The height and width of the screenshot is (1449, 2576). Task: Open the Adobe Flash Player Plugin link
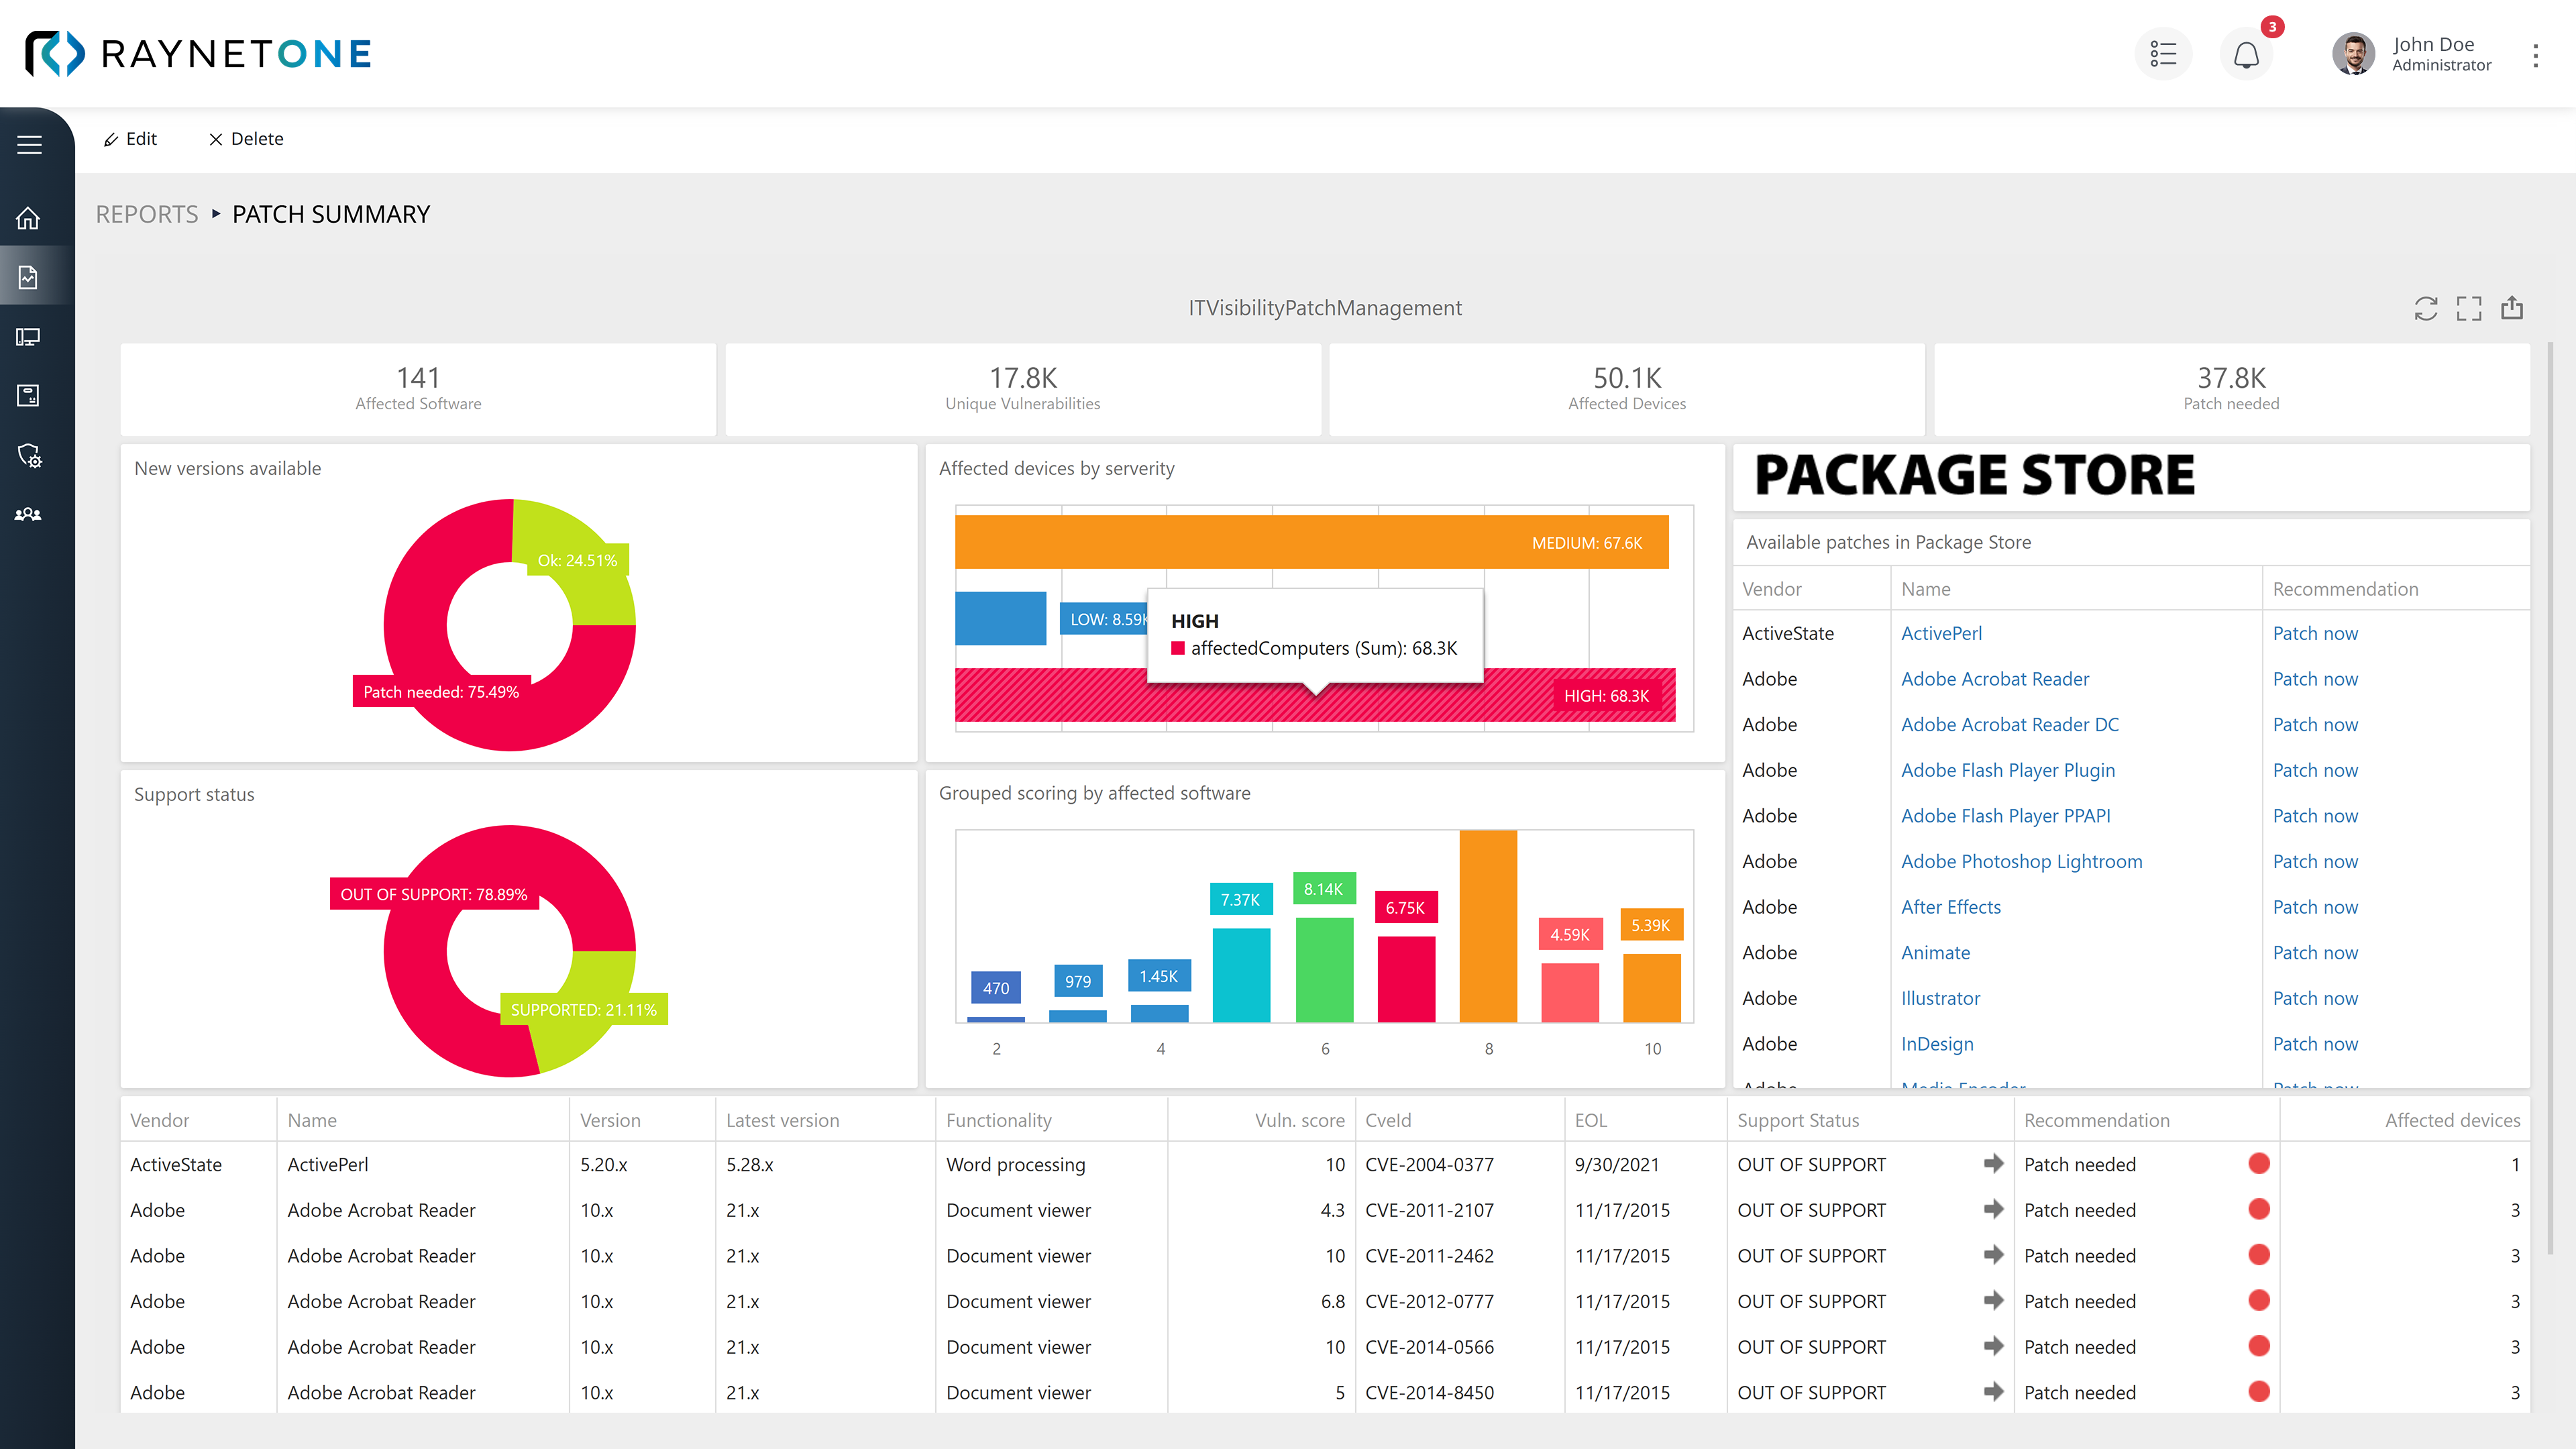coord(2007,770)
